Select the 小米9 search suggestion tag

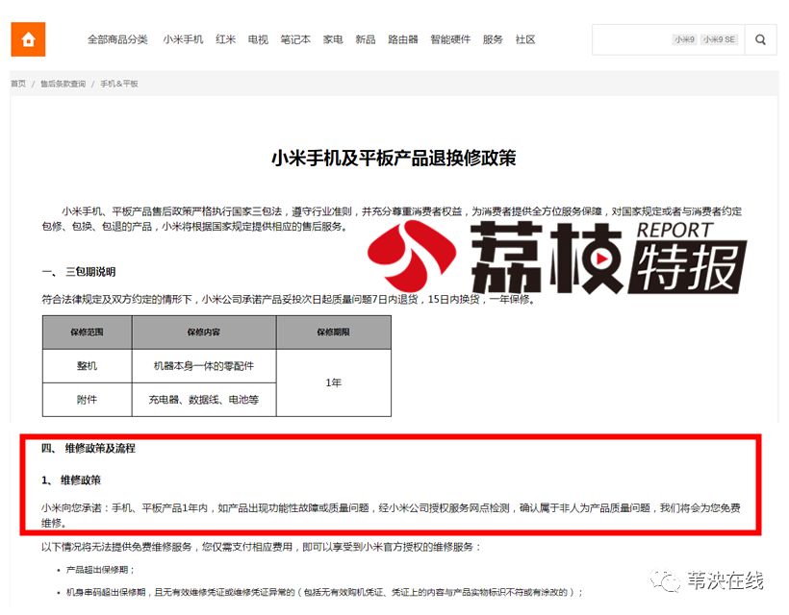683,38
